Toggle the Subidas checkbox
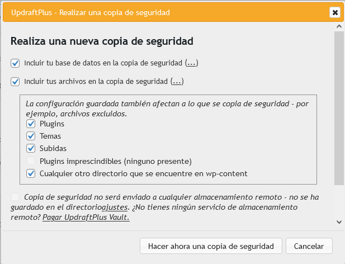 (x=31, y=149)
